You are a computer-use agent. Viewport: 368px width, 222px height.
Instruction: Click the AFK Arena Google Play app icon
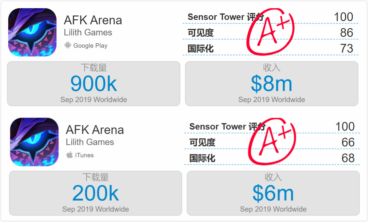(32, 32)
